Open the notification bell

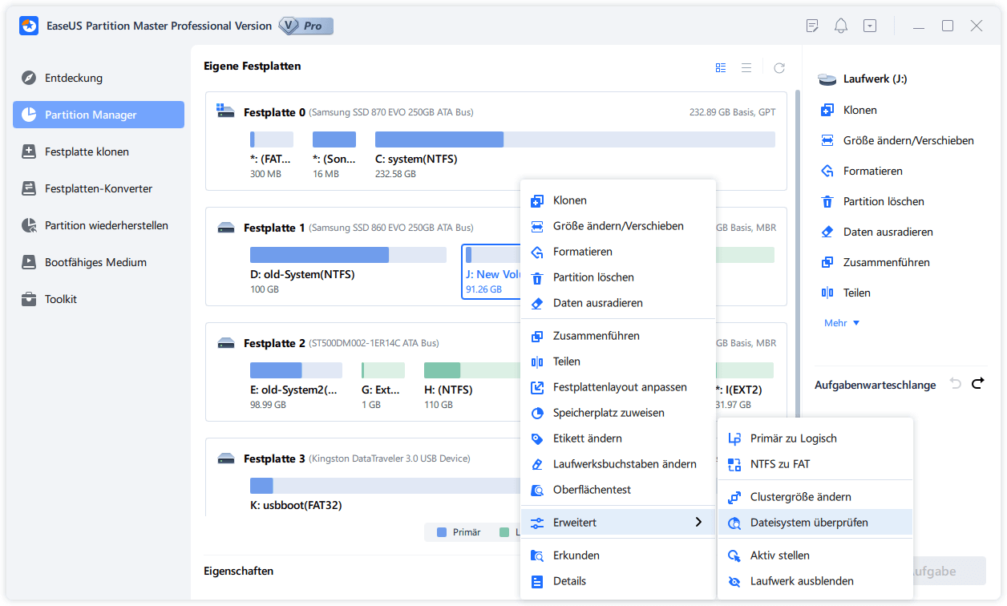point(841,26)
